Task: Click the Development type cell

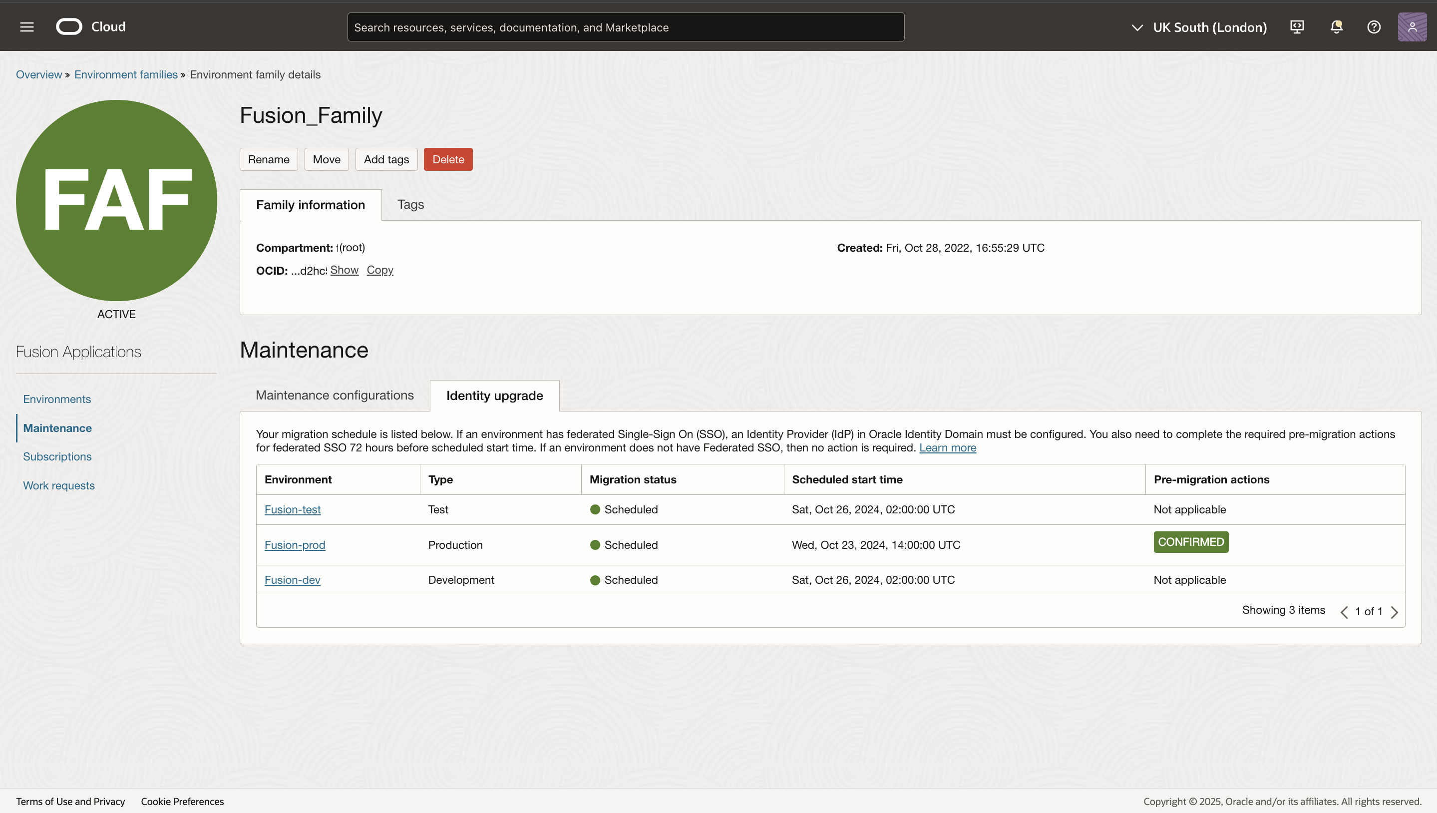Action: click(460, 580)
